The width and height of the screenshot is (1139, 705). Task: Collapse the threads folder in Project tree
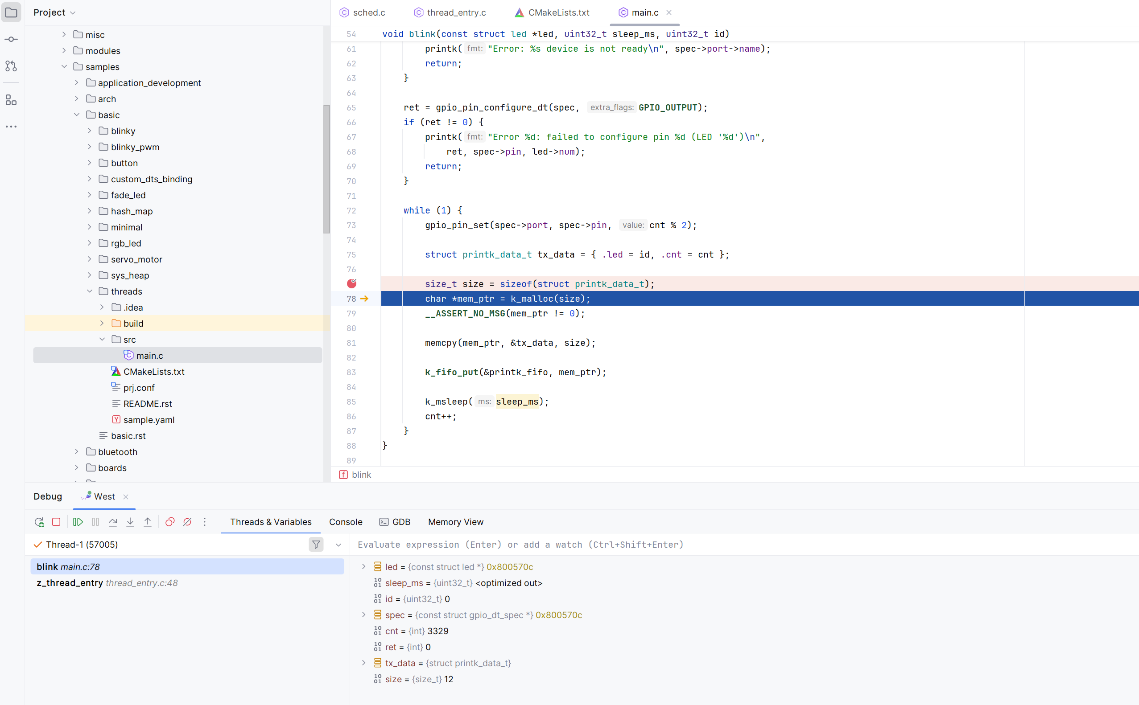(89, 291)
